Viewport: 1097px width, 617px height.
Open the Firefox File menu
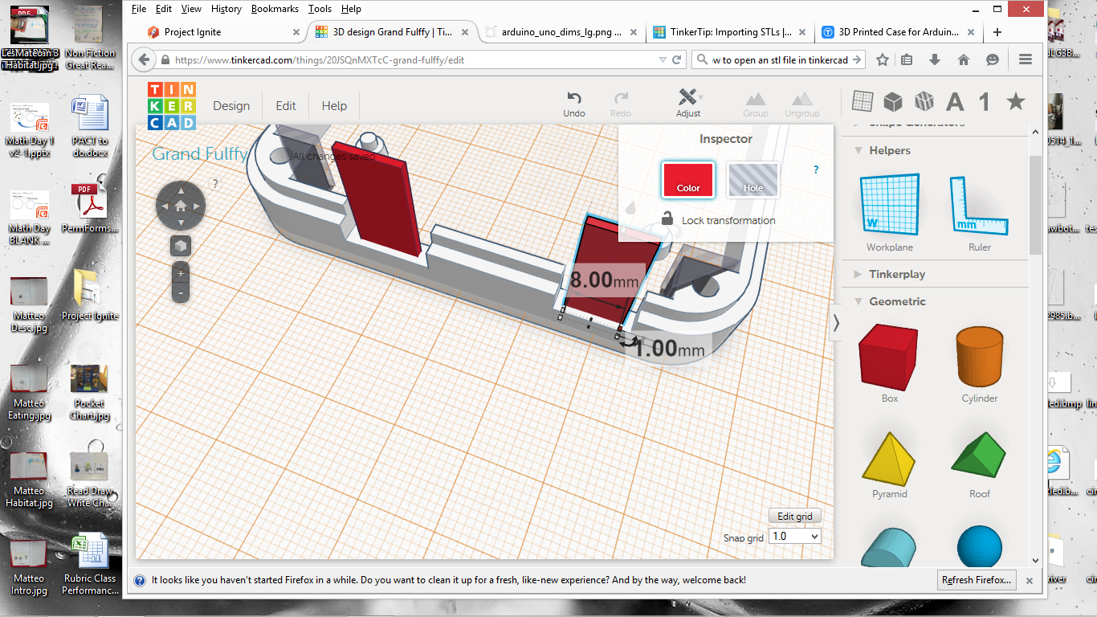pyautogui.click(x=139, y=9)
